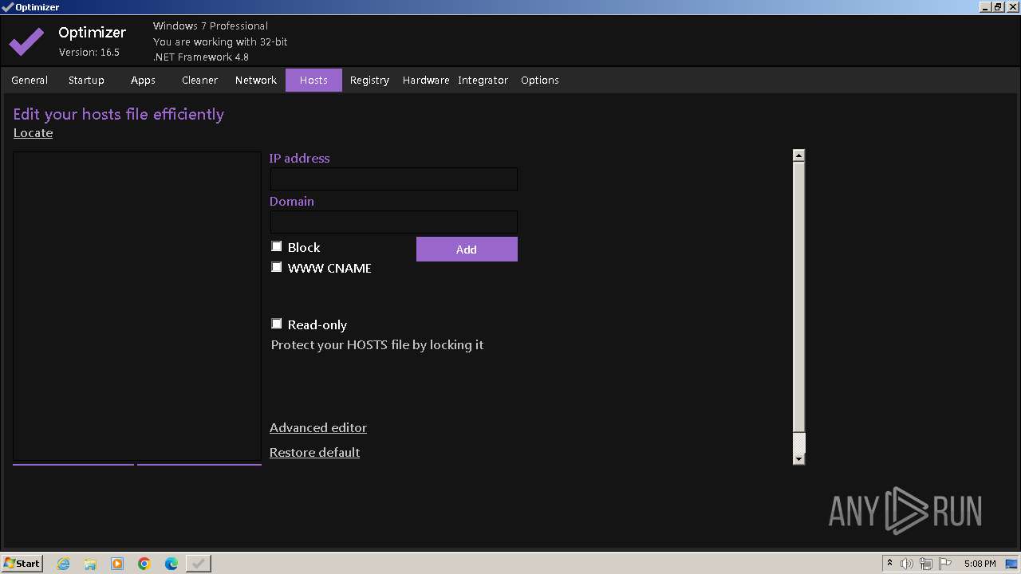Open the Action Center flag icon
The image size is (1021, 574).
tap(945, 564)
